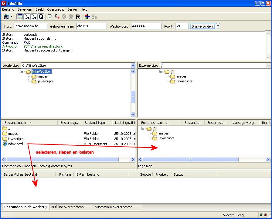
Task: Click the Snelverbinden button
Action: pos(202,26)
